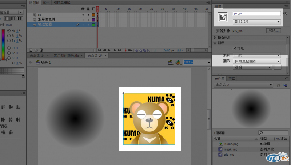The image size is (291, 165).
Task: Open the library document dropdown 未命名-2
Action: tap(243, 85)
